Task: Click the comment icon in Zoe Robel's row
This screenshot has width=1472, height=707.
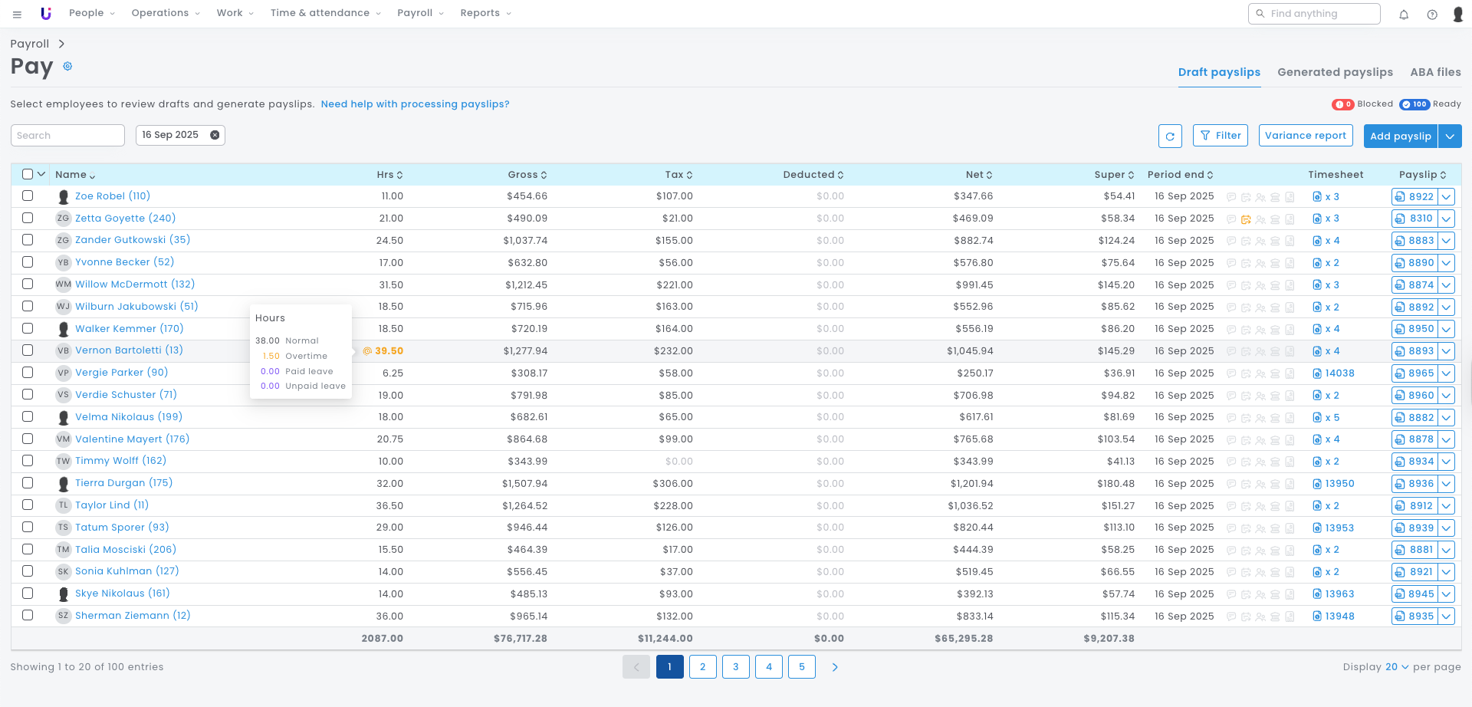Action: coord(1231,197)
